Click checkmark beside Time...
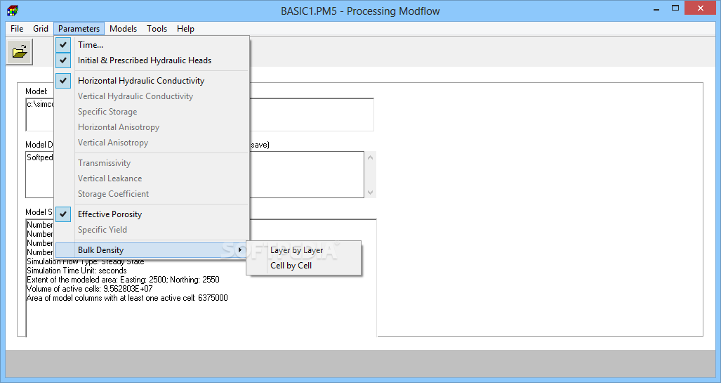The image size is (721, 383). click(63, 45)
